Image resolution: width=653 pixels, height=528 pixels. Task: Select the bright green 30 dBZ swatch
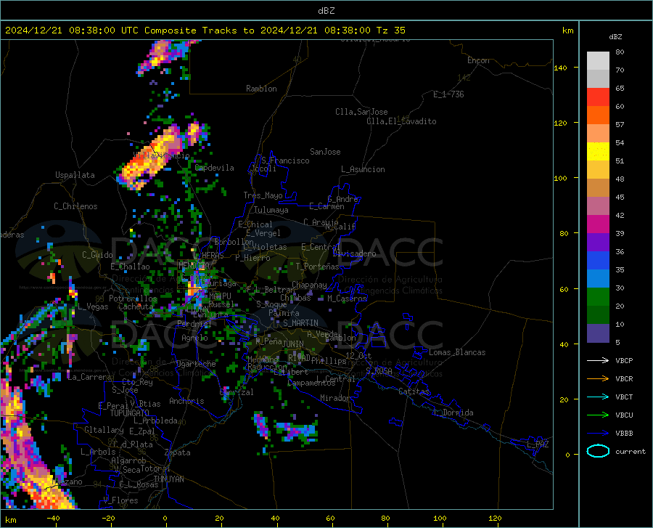pos(598,297)
